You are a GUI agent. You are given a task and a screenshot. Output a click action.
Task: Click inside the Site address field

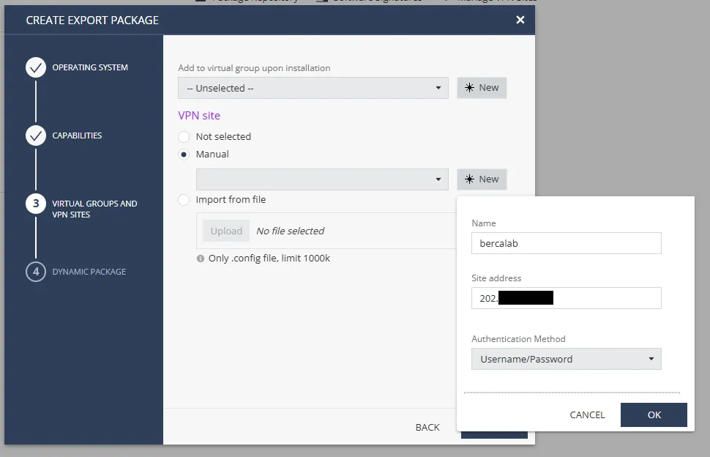[567, 298]
